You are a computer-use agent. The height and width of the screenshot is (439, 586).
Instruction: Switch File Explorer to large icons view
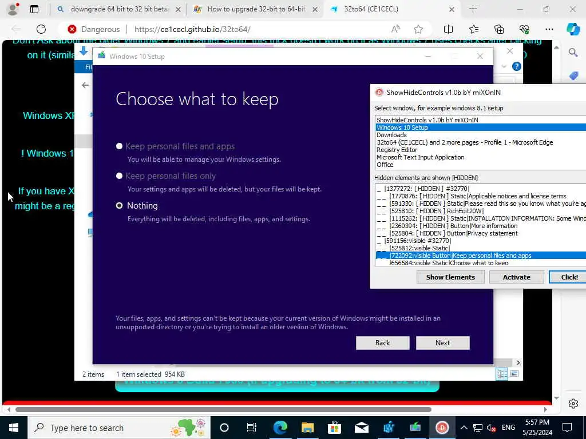514,374
